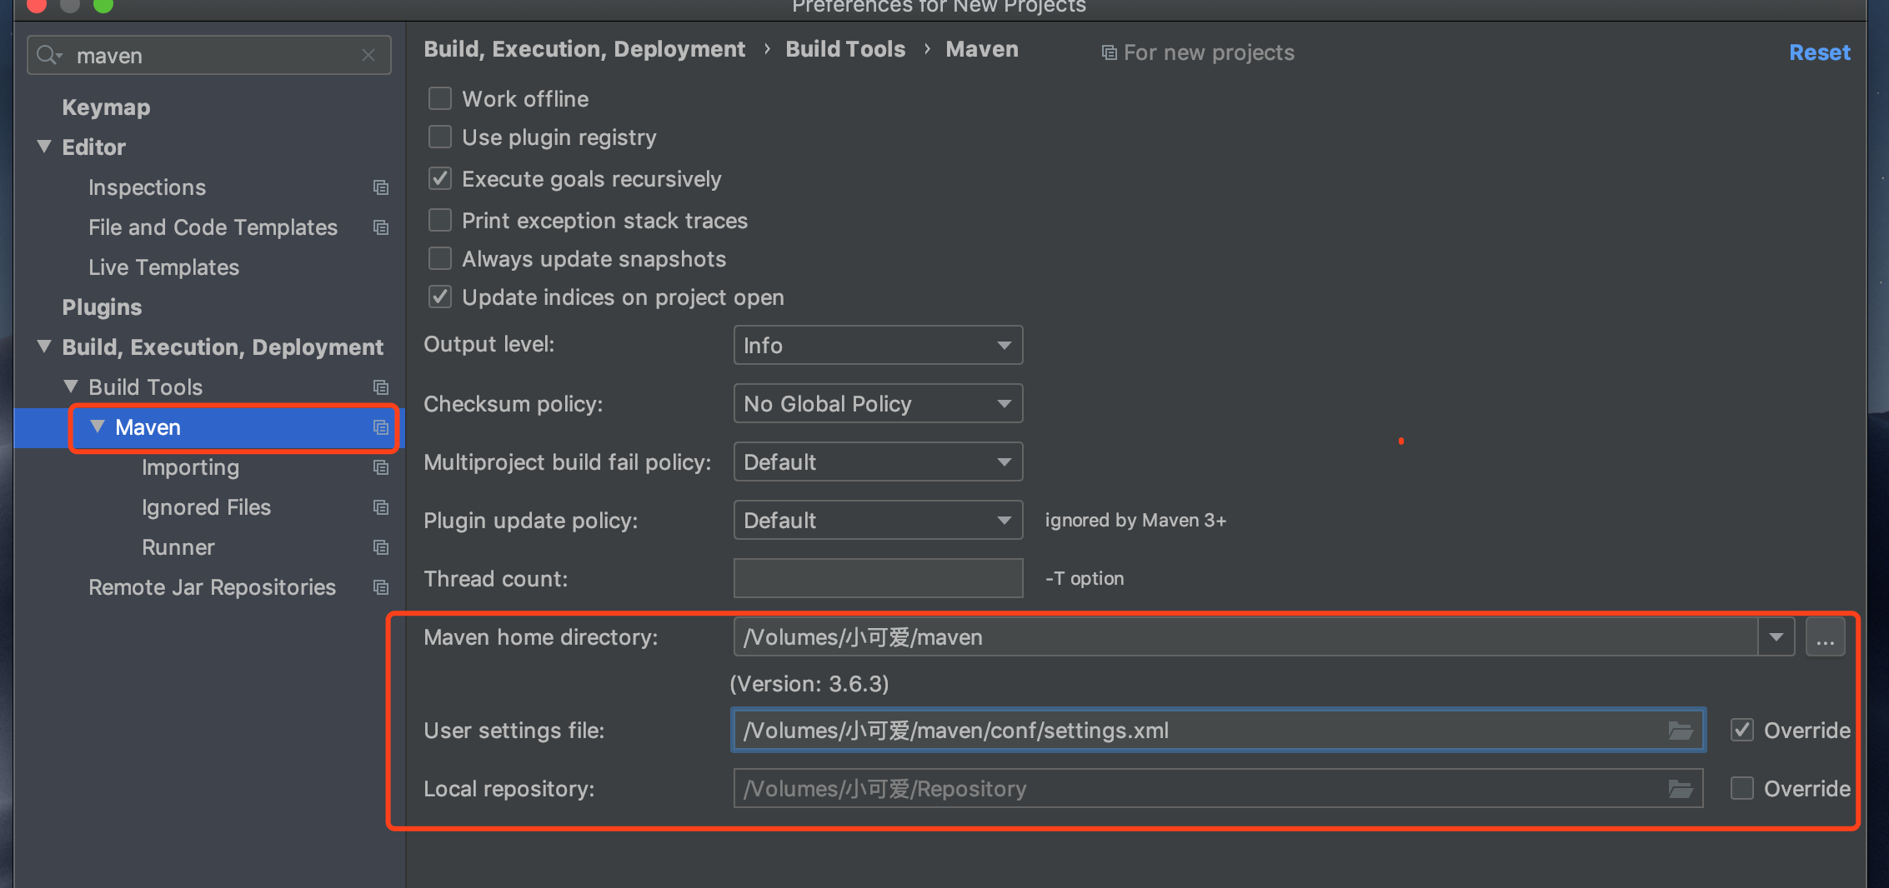This screenshot has height=888, width=1889.
Task: Clear the maven search text with X icon
Action: tap(368, 55)
